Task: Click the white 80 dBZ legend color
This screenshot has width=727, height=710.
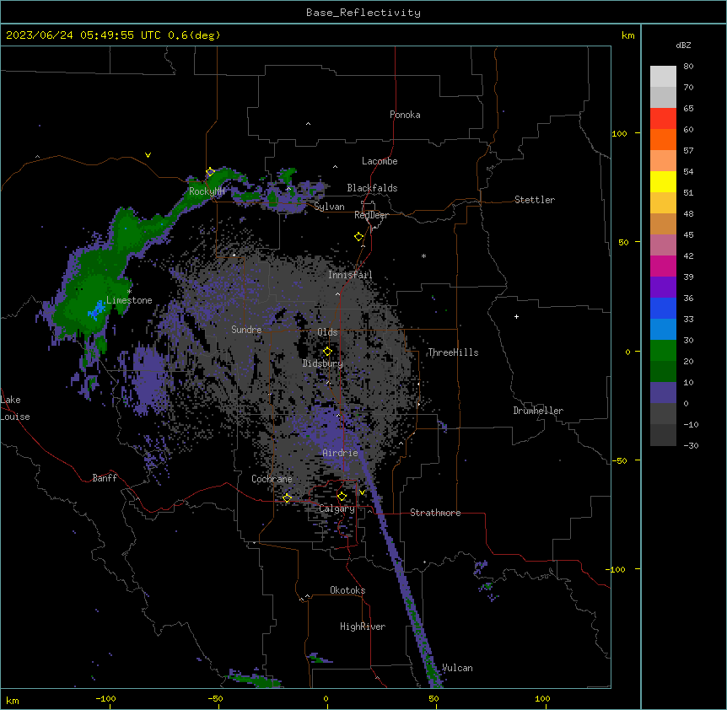Action: pos(663,77)
